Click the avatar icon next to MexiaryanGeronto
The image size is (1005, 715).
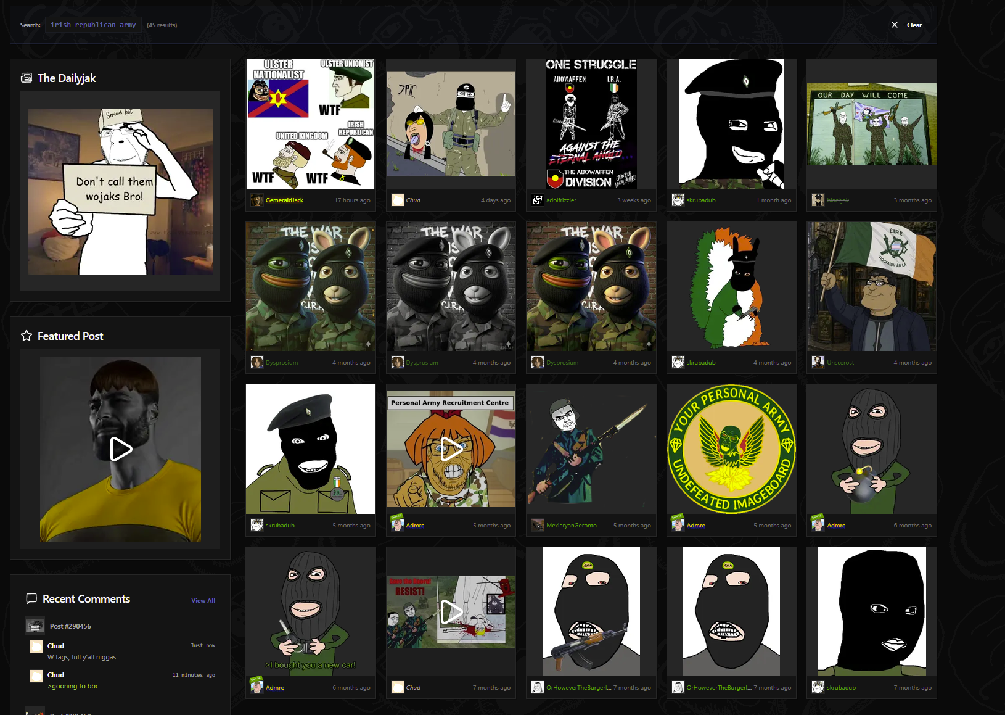tap(538, 525)
